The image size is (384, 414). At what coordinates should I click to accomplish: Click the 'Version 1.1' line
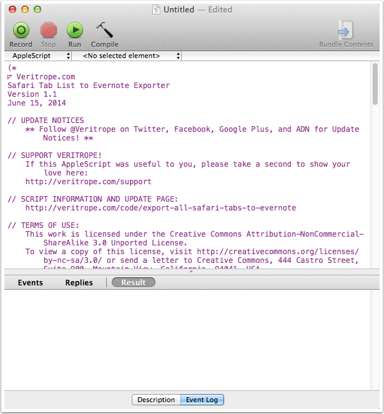(x=32, y=94)
